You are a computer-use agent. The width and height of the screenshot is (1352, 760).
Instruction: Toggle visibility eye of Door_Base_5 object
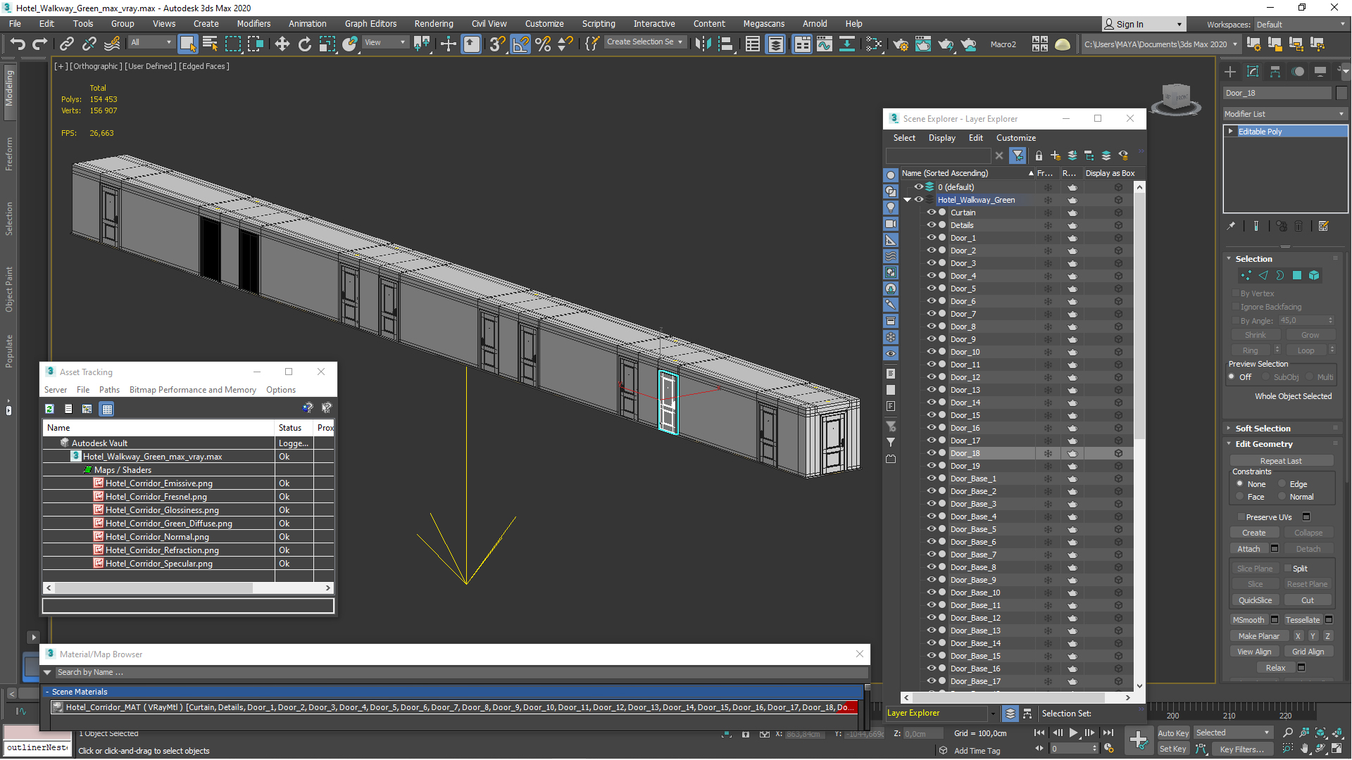coord(931,529)
